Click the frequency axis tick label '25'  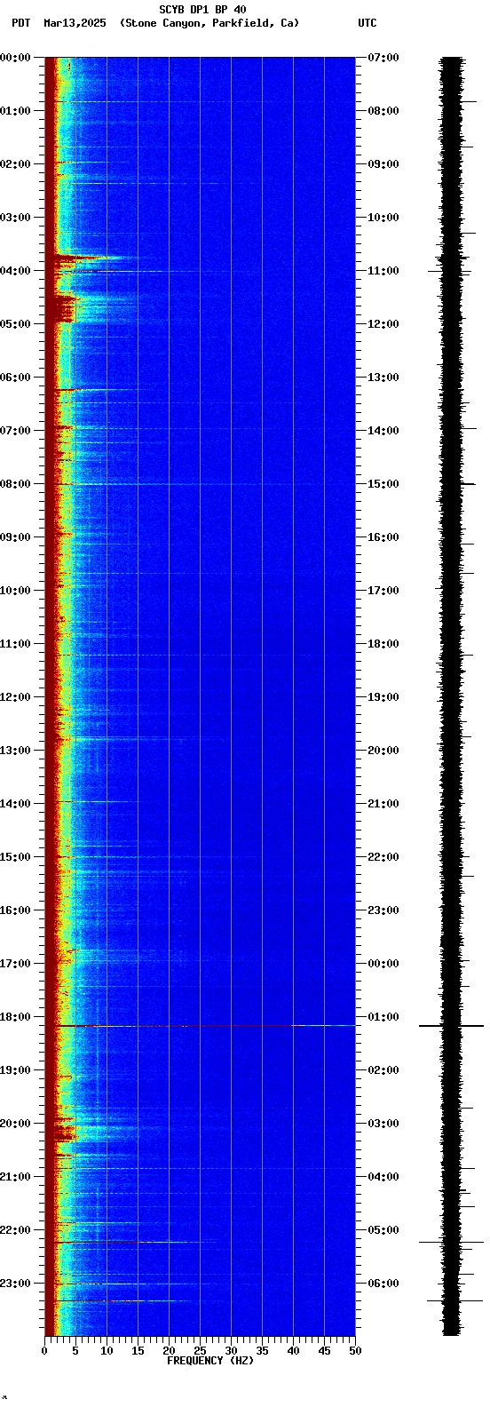(x=200, y=1351)
